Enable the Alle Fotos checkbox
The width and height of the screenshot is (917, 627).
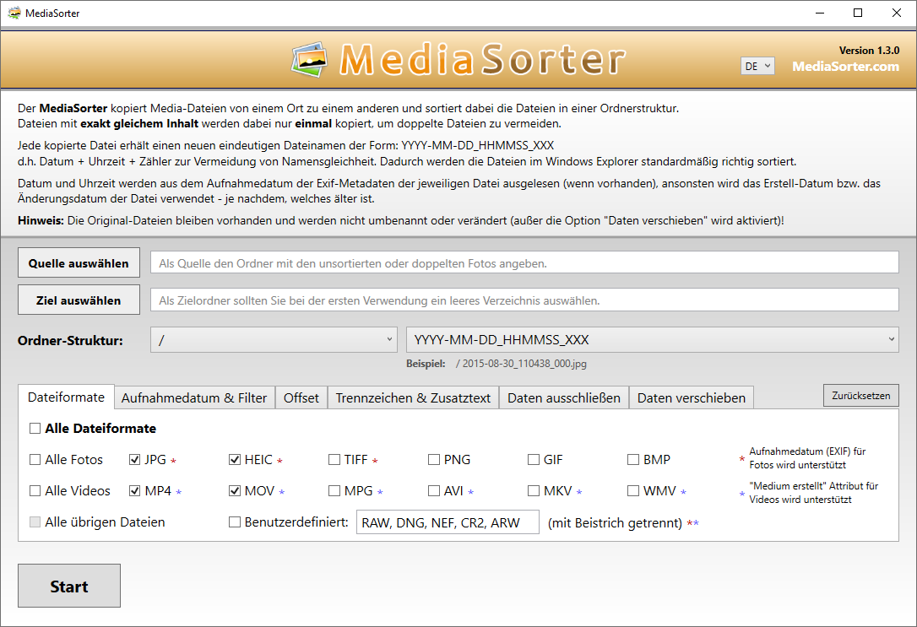(35, 460)
